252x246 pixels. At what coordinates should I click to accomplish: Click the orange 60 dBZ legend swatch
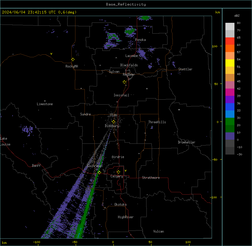click(230, 48)
